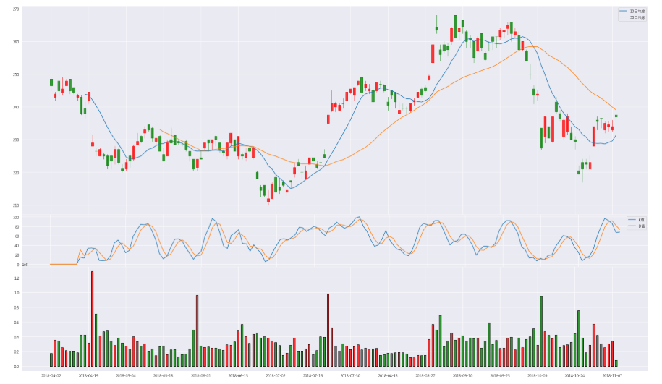Select the 2018-07-16 date label
662x384 pixels.
(313, 375)
